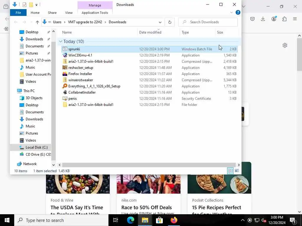Open User Account Pictures folder in sidebar
The width and height of the screenshot is (302, 226).
click(x=38, y=74)
